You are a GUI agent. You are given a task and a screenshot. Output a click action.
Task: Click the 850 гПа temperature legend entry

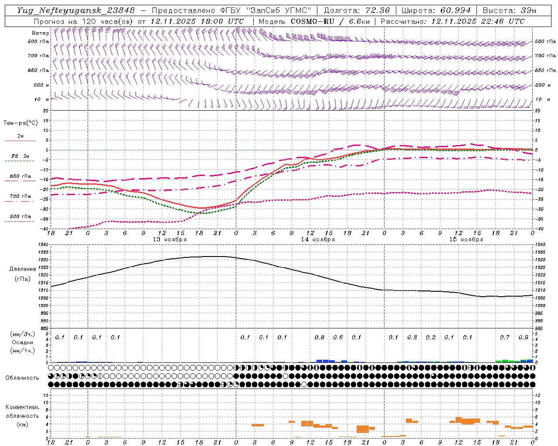pos(20,176)
